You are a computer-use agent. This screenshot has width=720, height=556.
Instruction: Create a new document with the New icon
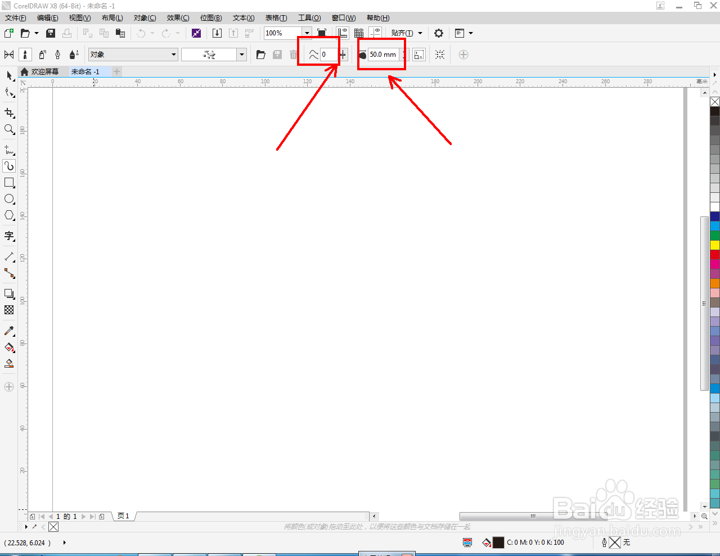click(9, 33)
